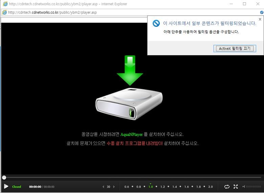Click the green download drive image
Screen dimensions: 264x193
129,88
